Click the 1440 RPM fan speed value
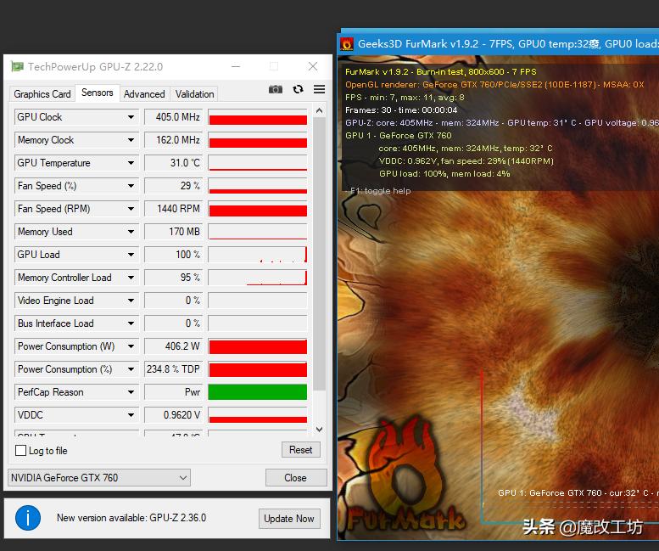The width and height of the screenshot is (659, 551). coord(174,209)
